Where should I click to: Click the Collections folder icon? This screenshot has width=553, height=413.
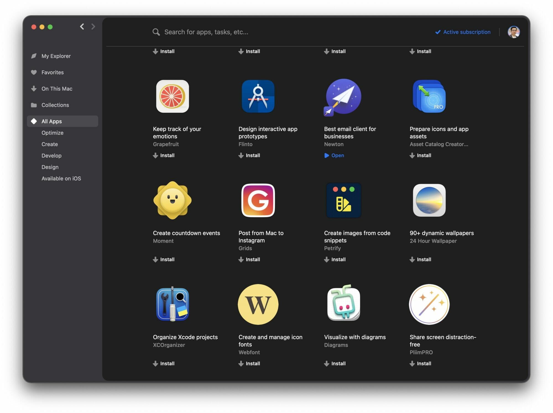(x=34, y=105)
